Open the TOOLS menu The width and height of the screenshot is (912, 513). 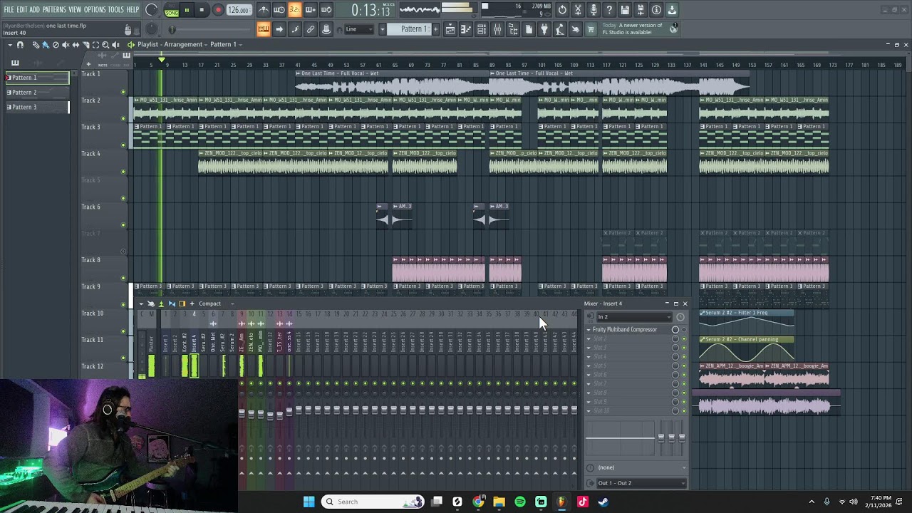tap(115, 10)
